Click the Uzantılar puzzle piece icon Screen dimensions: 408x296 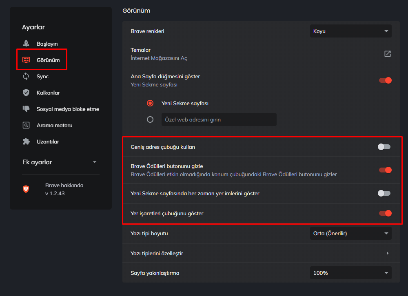tap(26, 141)
